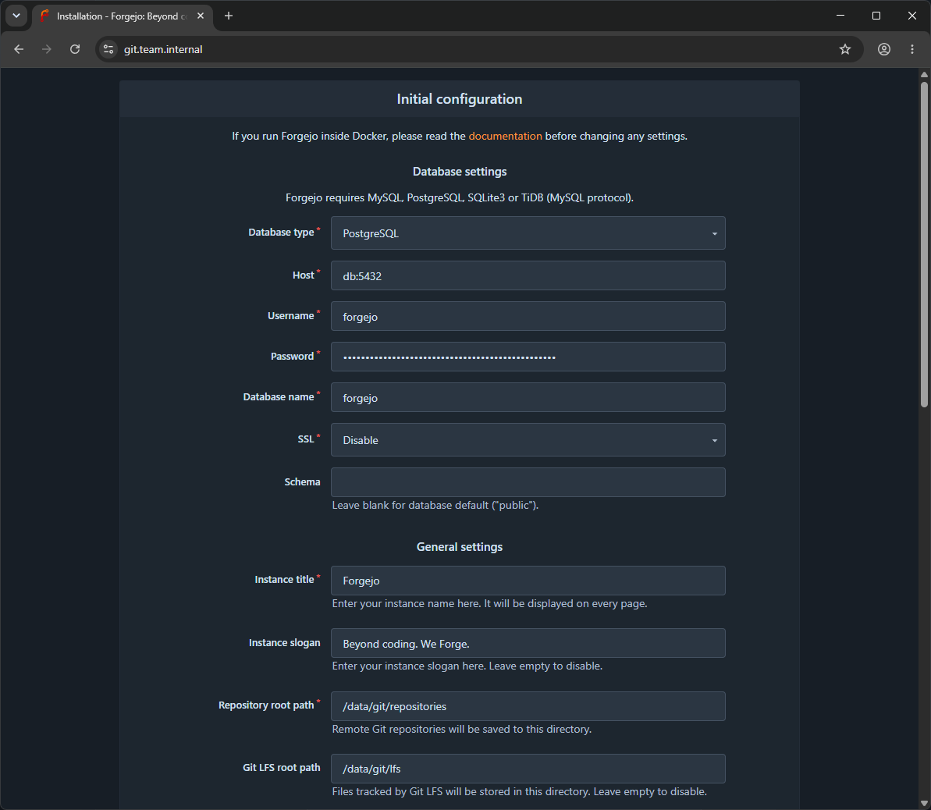Click the 'Leave blank for database default' hint
The image size is (931, 810).
point(435,506)
